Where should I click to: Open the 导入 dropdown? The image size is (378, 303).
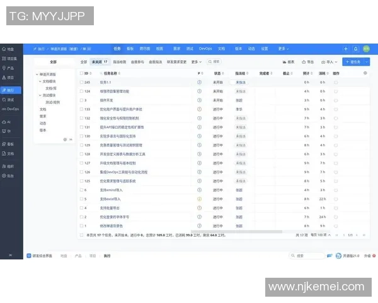(x=328, y=62)
